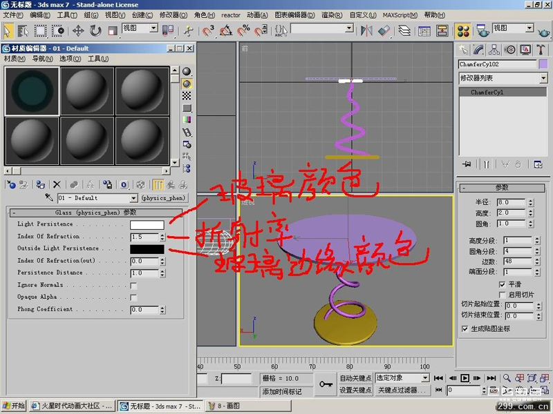553x414 pixels.
Task: Open the Display command panel tab
Action: [525, 50]
